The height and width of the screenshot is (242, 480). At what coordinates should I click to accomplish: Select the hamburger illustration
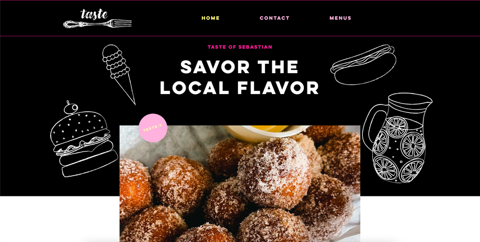[84, 139]
